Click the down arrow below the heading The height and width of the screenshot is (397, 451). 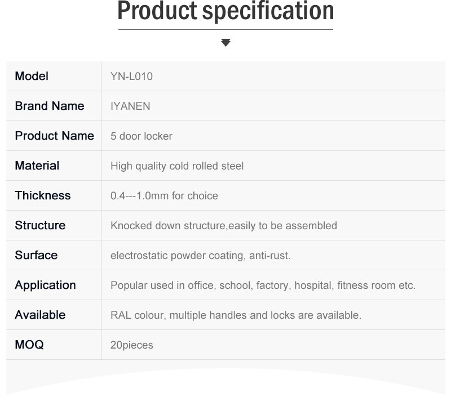pyautogui.click(x=226, y=42)
